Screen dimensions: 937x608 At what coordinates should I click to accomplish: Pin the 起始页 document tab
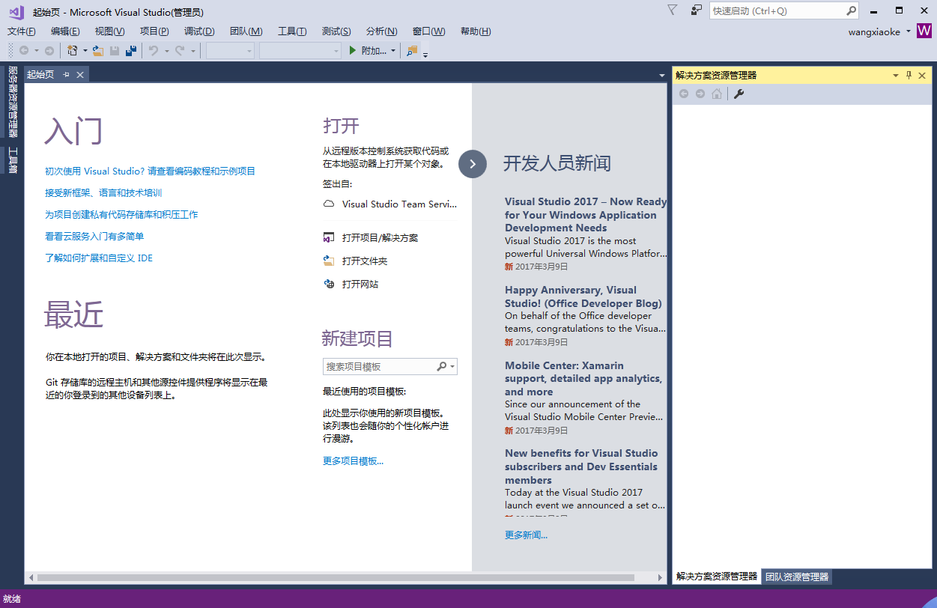pyautogui.click(x=66, y=74)
